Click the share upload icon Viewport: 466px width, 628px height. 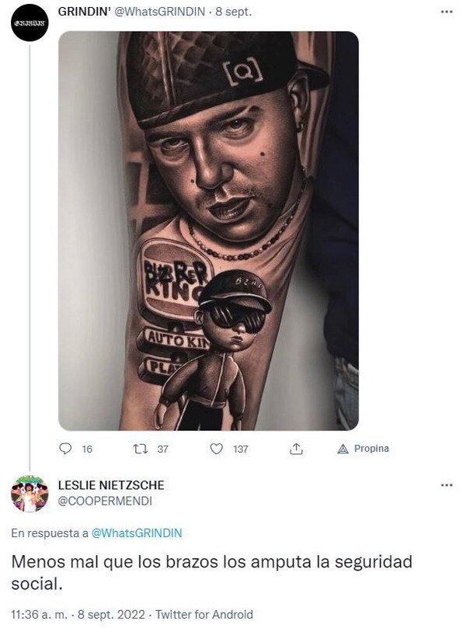pos(296,449)
